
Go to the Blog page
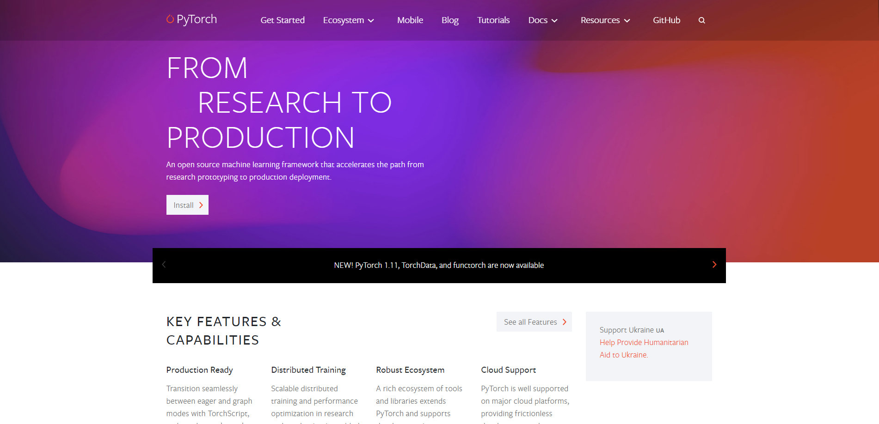(450, 20)
